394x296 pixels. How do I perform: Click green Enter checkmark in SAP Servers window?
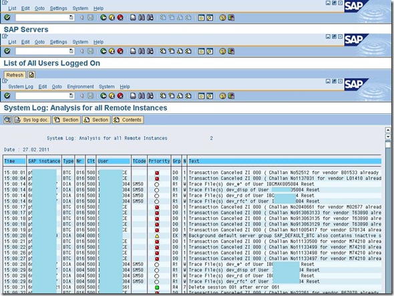click(x=7, y=17)
